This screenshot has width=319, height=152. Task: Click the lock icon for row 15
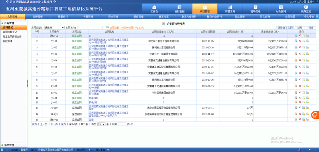[307, 119]
